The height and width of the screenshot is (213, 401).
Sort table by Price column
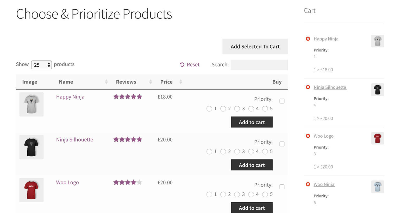click(166, 82)
